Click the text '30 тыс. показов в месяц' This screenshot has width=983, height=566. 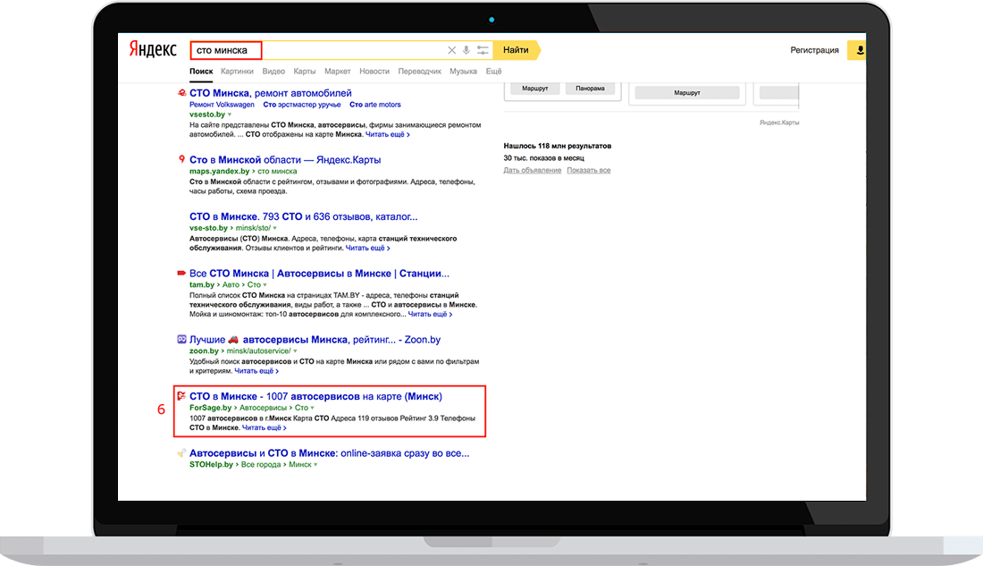click(543, 158)
